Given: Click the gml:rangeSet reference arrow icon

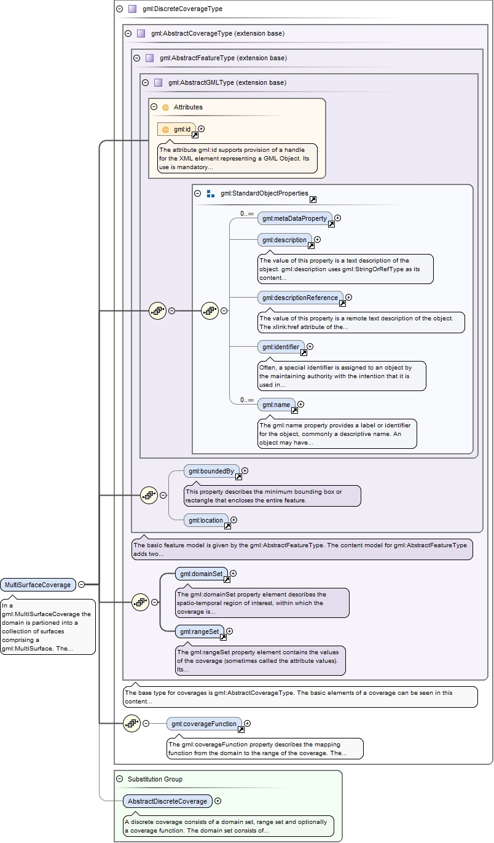Looking at the screenshot, I should [x=223, y=637].
